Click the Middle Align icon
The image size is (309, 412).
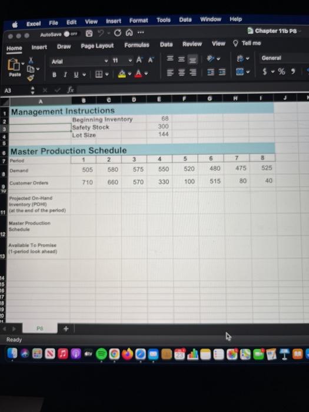(181, 59)
